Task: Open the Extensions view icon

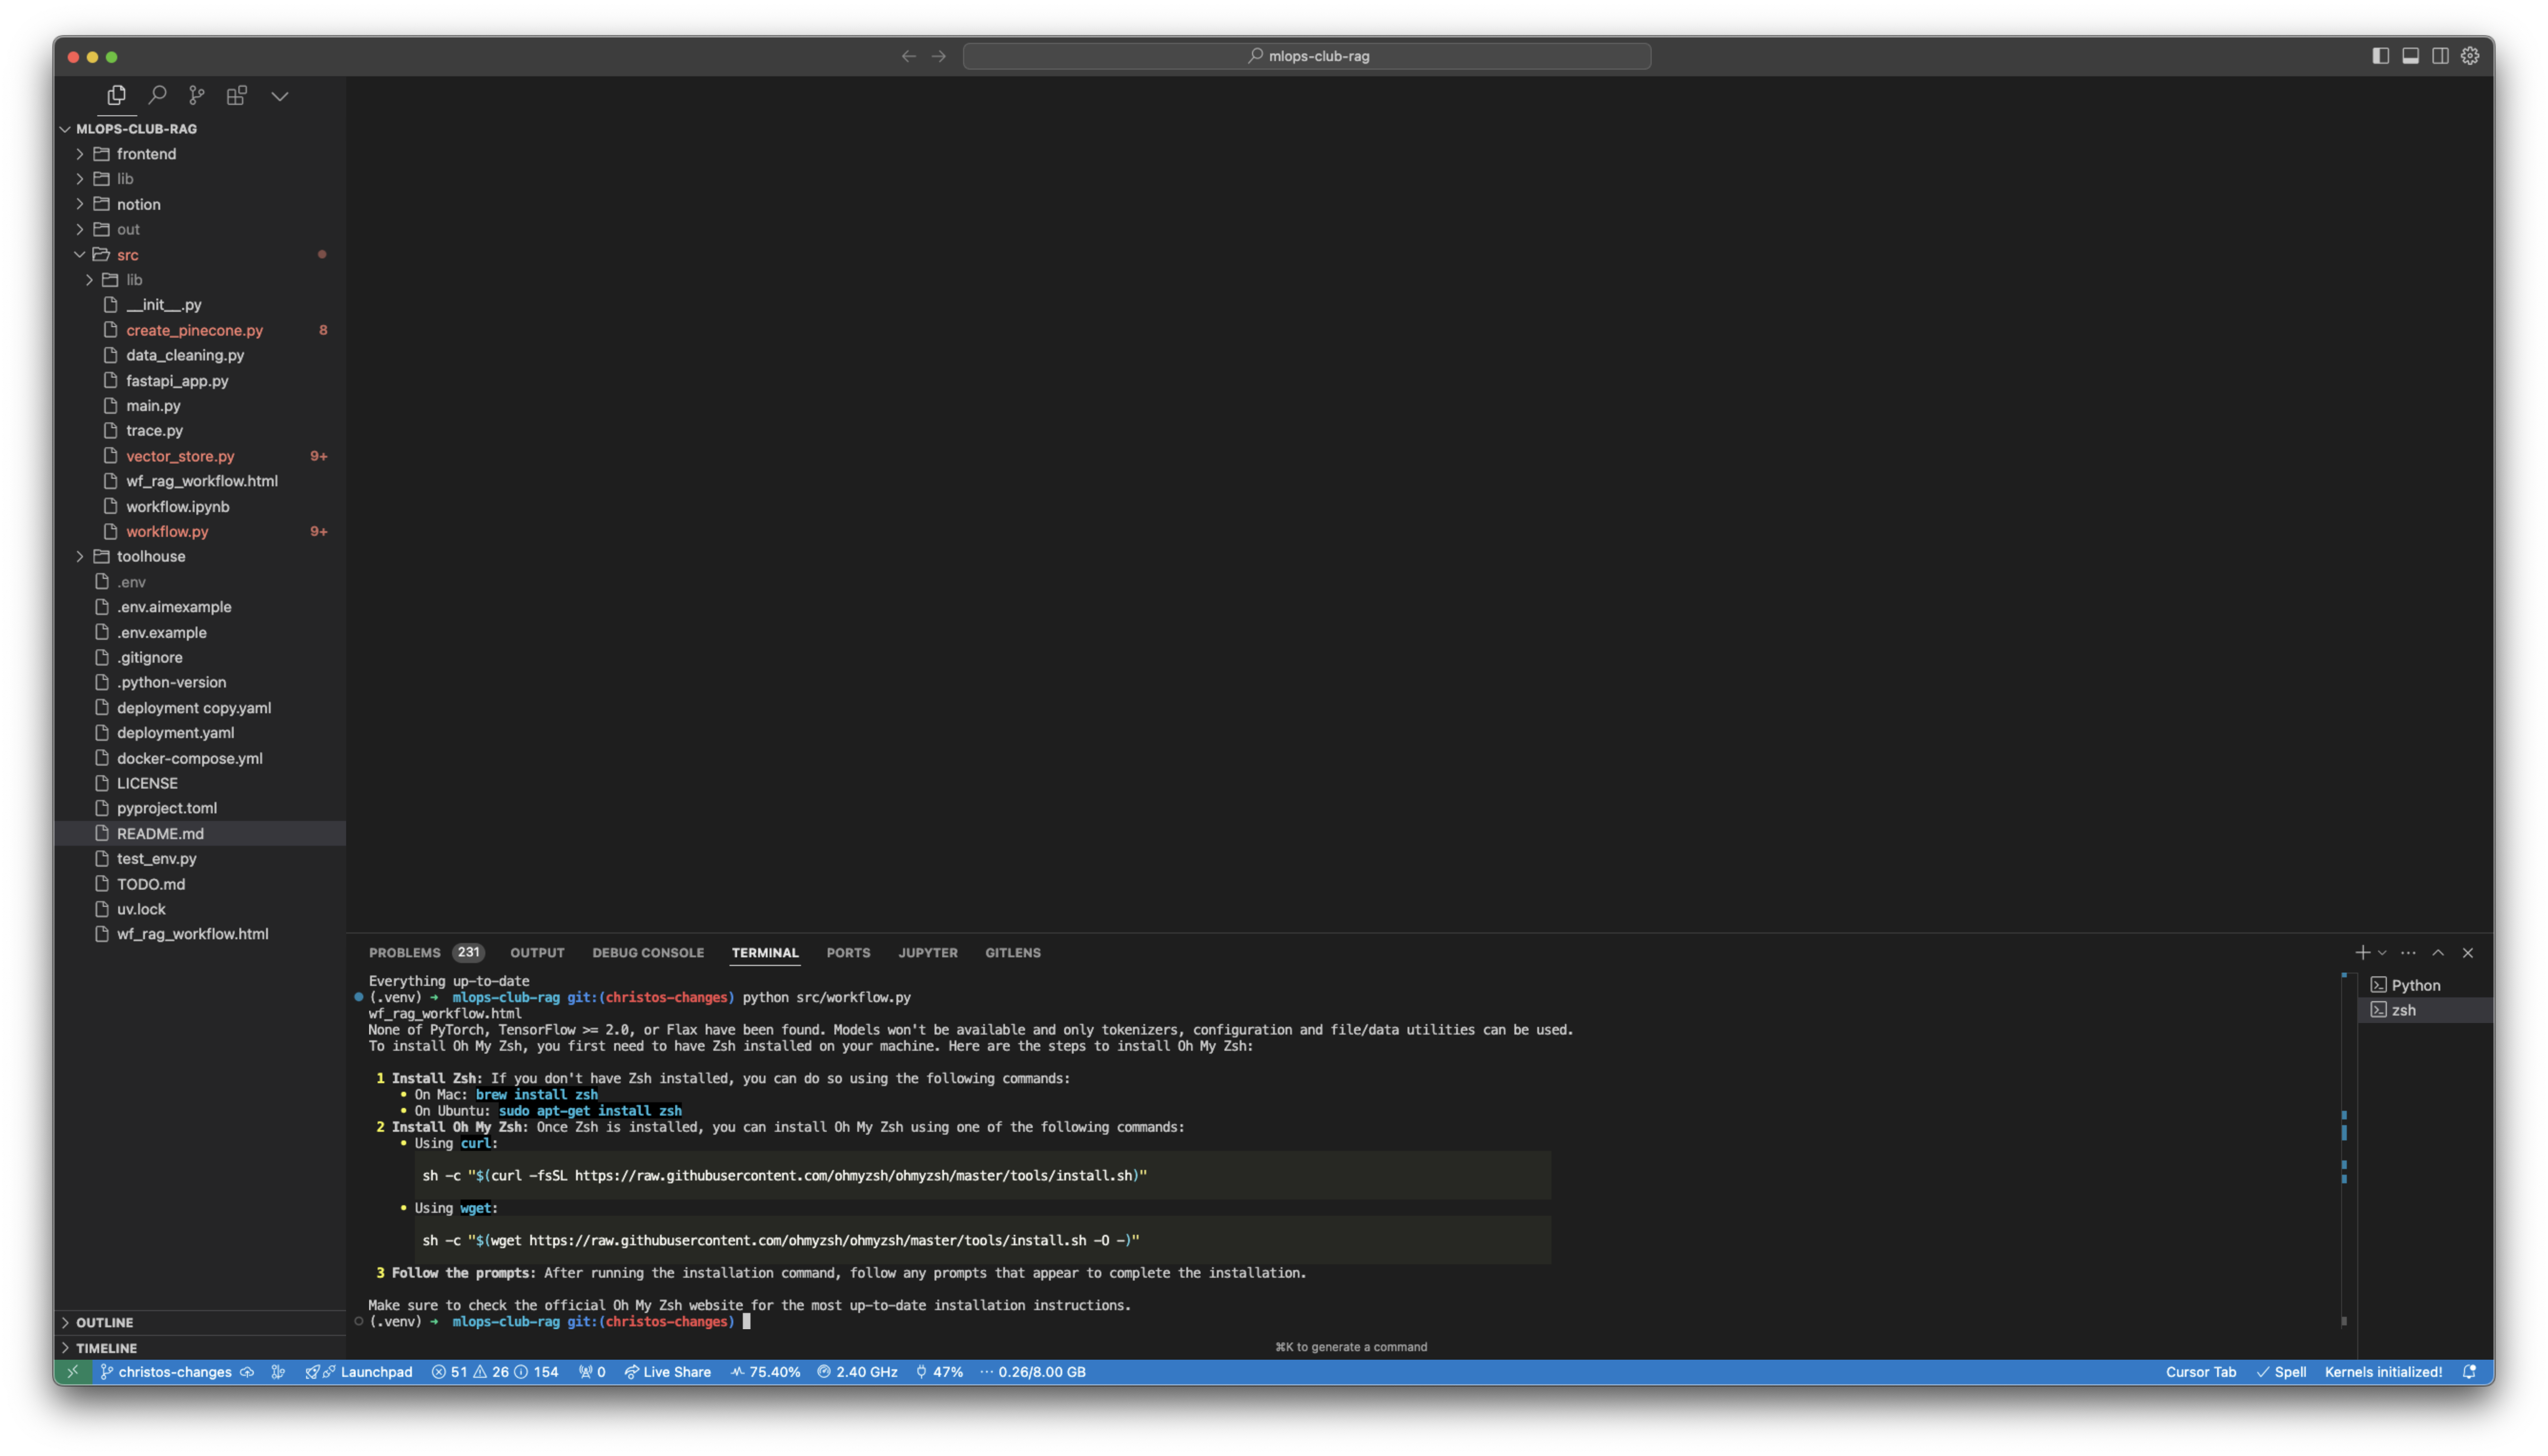Action: [237, 95]
